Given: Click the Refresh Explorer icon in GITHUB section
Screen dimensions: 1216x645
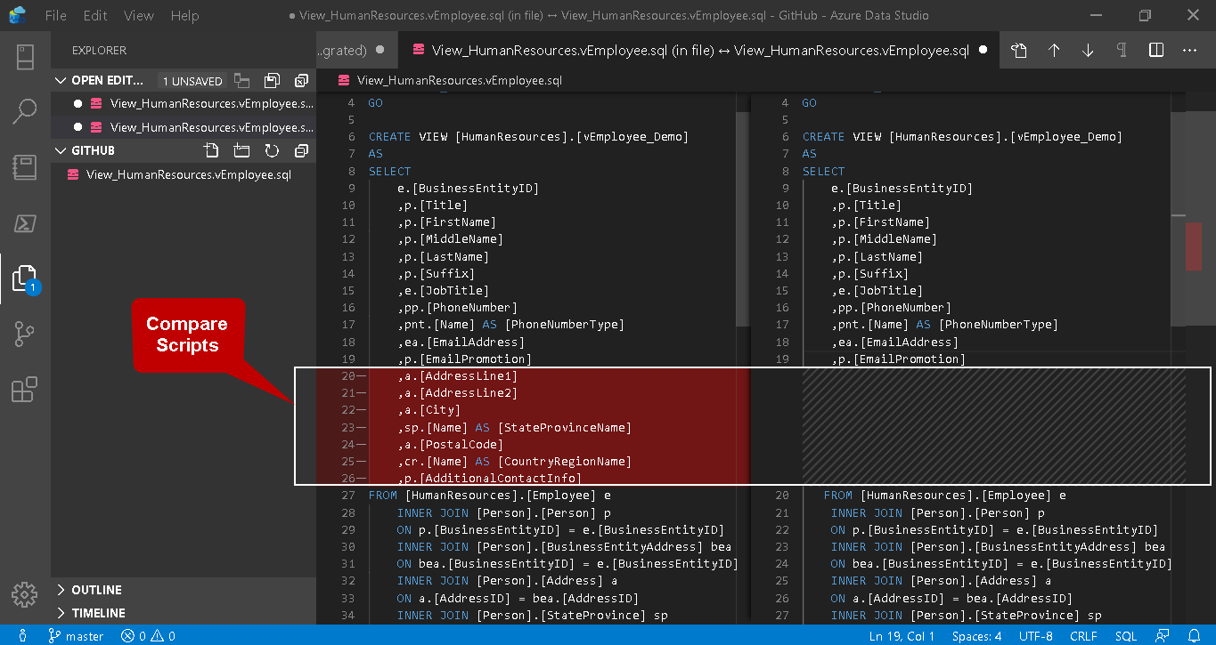Looking at the screenshot, I should [272, 150].
